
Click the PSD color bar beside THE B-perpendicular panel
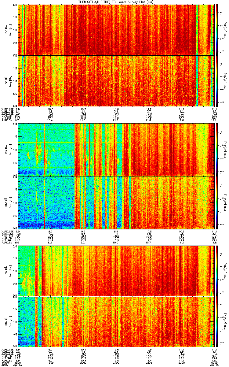(217, 270)
